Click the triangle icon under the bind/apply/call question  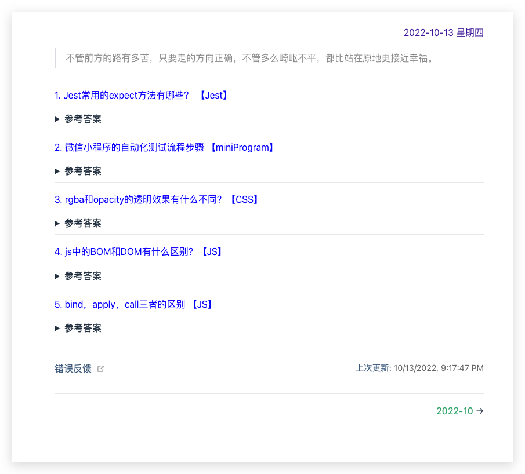coord(57,329)
